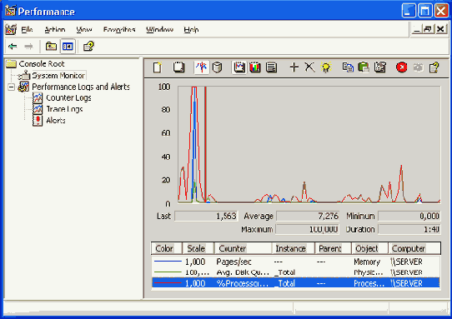This screenshot has height=319, width=452.
Task: Close the inner console child window
Action: click(441, 29)
